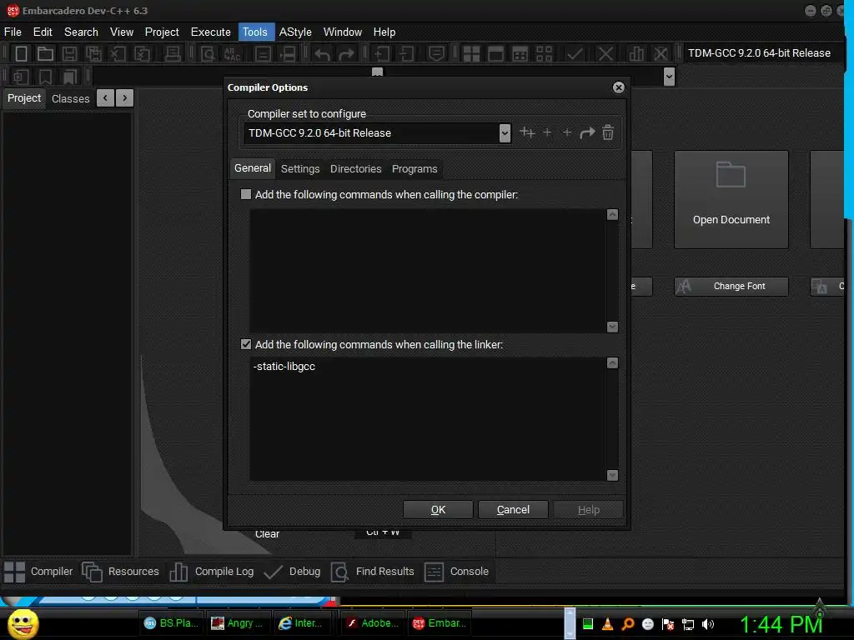Click the Cancel button
Screen dimensions: 854x640
(x=513, y=510)
